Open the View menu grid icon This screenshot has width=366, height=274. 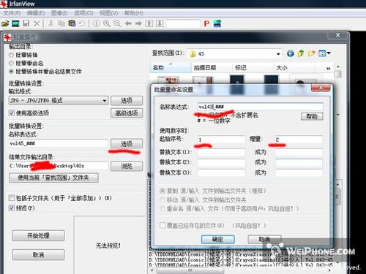(324, 53)
